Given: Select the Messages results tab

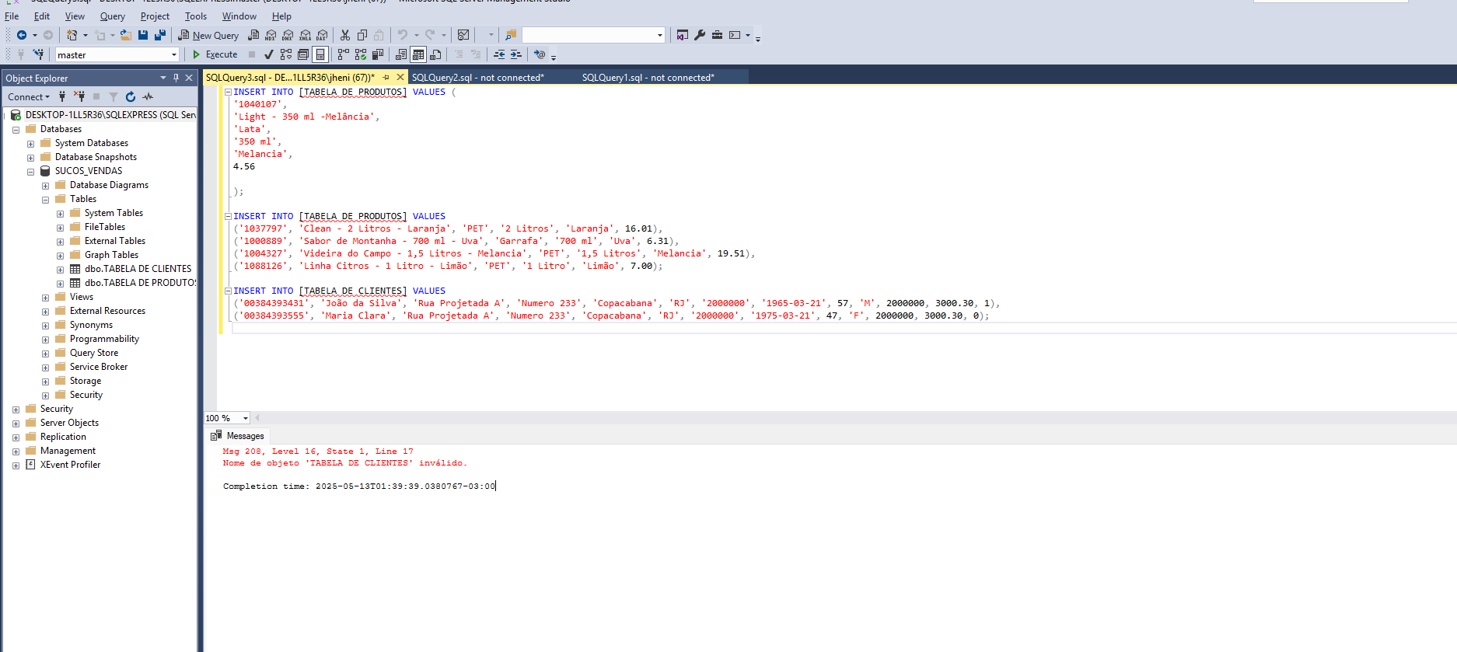Looking at the screenshot, I should (x=237, y=436).
